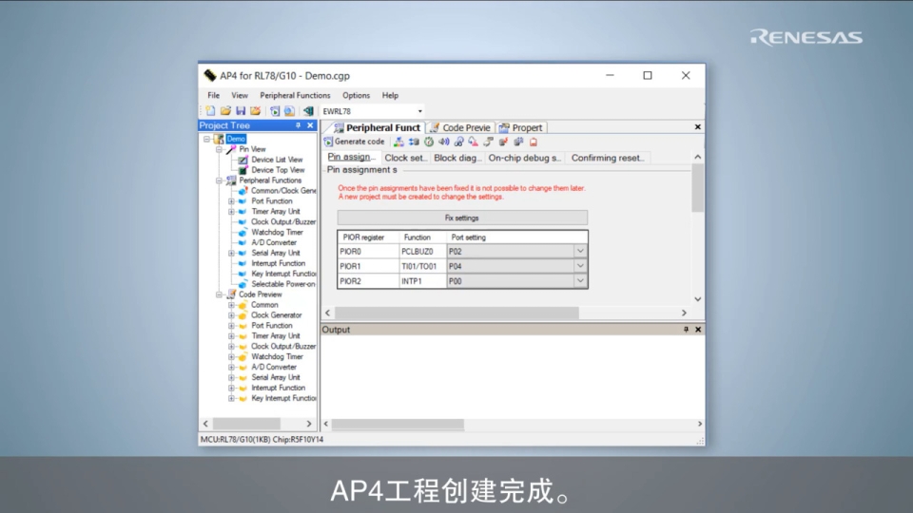Open the File menu
The height and width of the screenshot is (513, 913).
pos(214,95)
